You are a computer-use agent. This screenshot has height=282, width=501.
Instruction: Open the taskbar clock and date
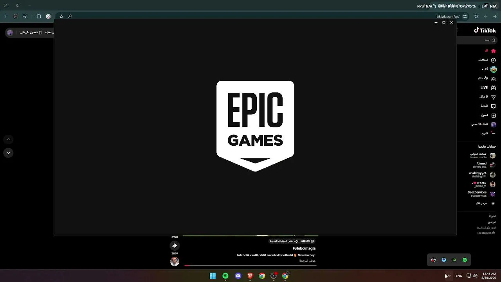pos(489,276)
